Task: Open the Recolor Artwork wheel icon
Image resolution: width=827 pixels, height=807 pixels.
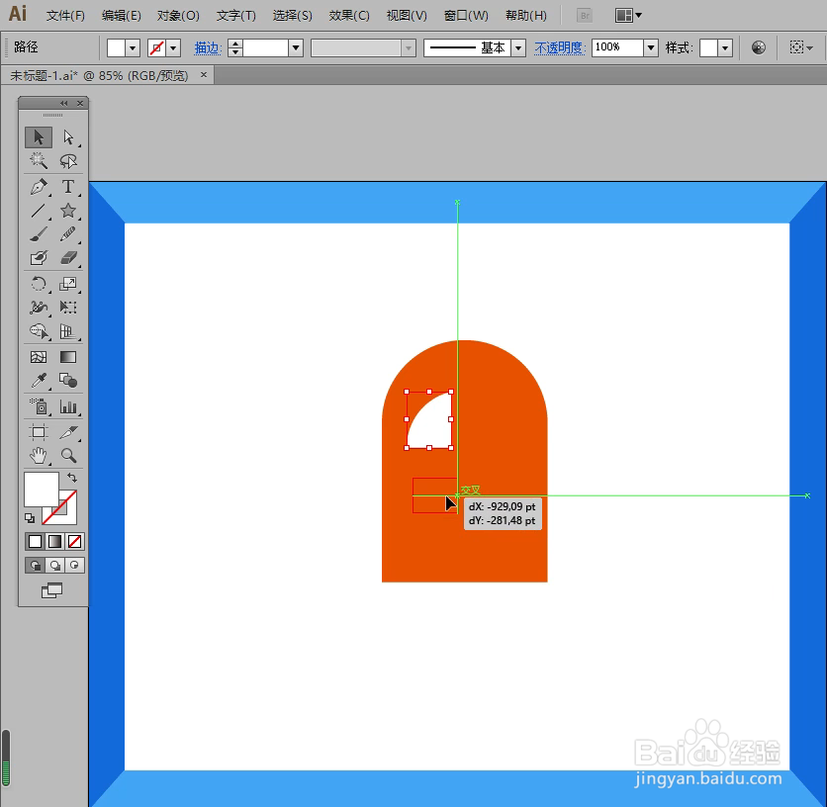Action: point(759,48)
